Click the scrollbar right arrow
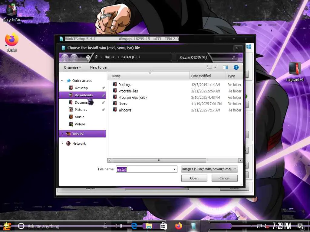This screenshot has width=310, height=232. click(240, 160)
